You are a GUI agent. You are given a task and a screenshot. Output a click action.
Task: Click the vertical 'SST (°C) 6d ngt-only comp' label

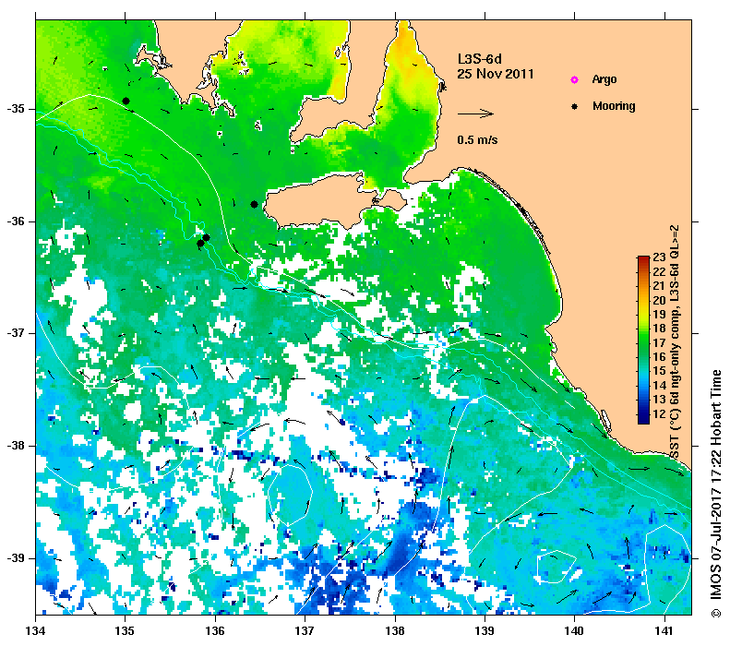(x=674, y=341)
